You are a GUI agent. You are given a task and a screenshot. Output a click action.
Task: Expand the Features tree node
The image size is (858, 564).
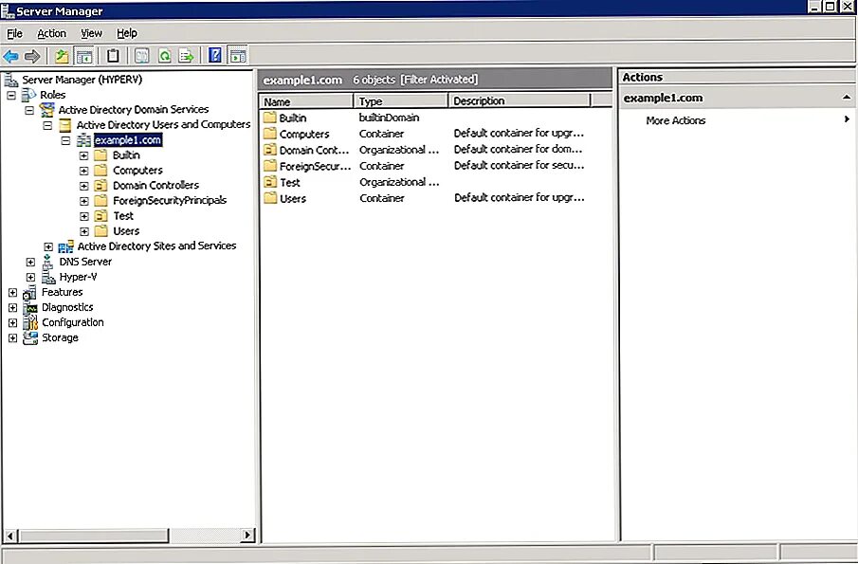[x=12, y=293]
